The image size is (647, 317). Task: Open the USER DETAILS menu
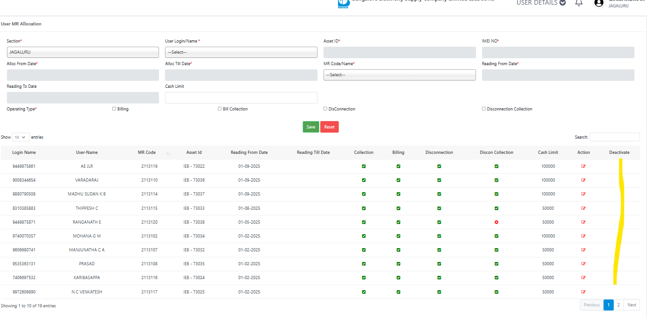[541, 3]
